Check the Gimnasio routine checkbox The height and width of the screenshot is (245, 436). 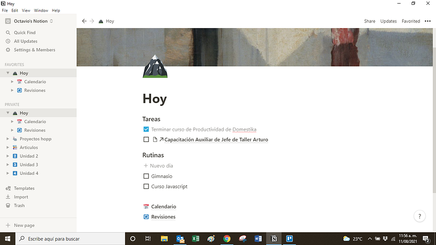[146, 176]
